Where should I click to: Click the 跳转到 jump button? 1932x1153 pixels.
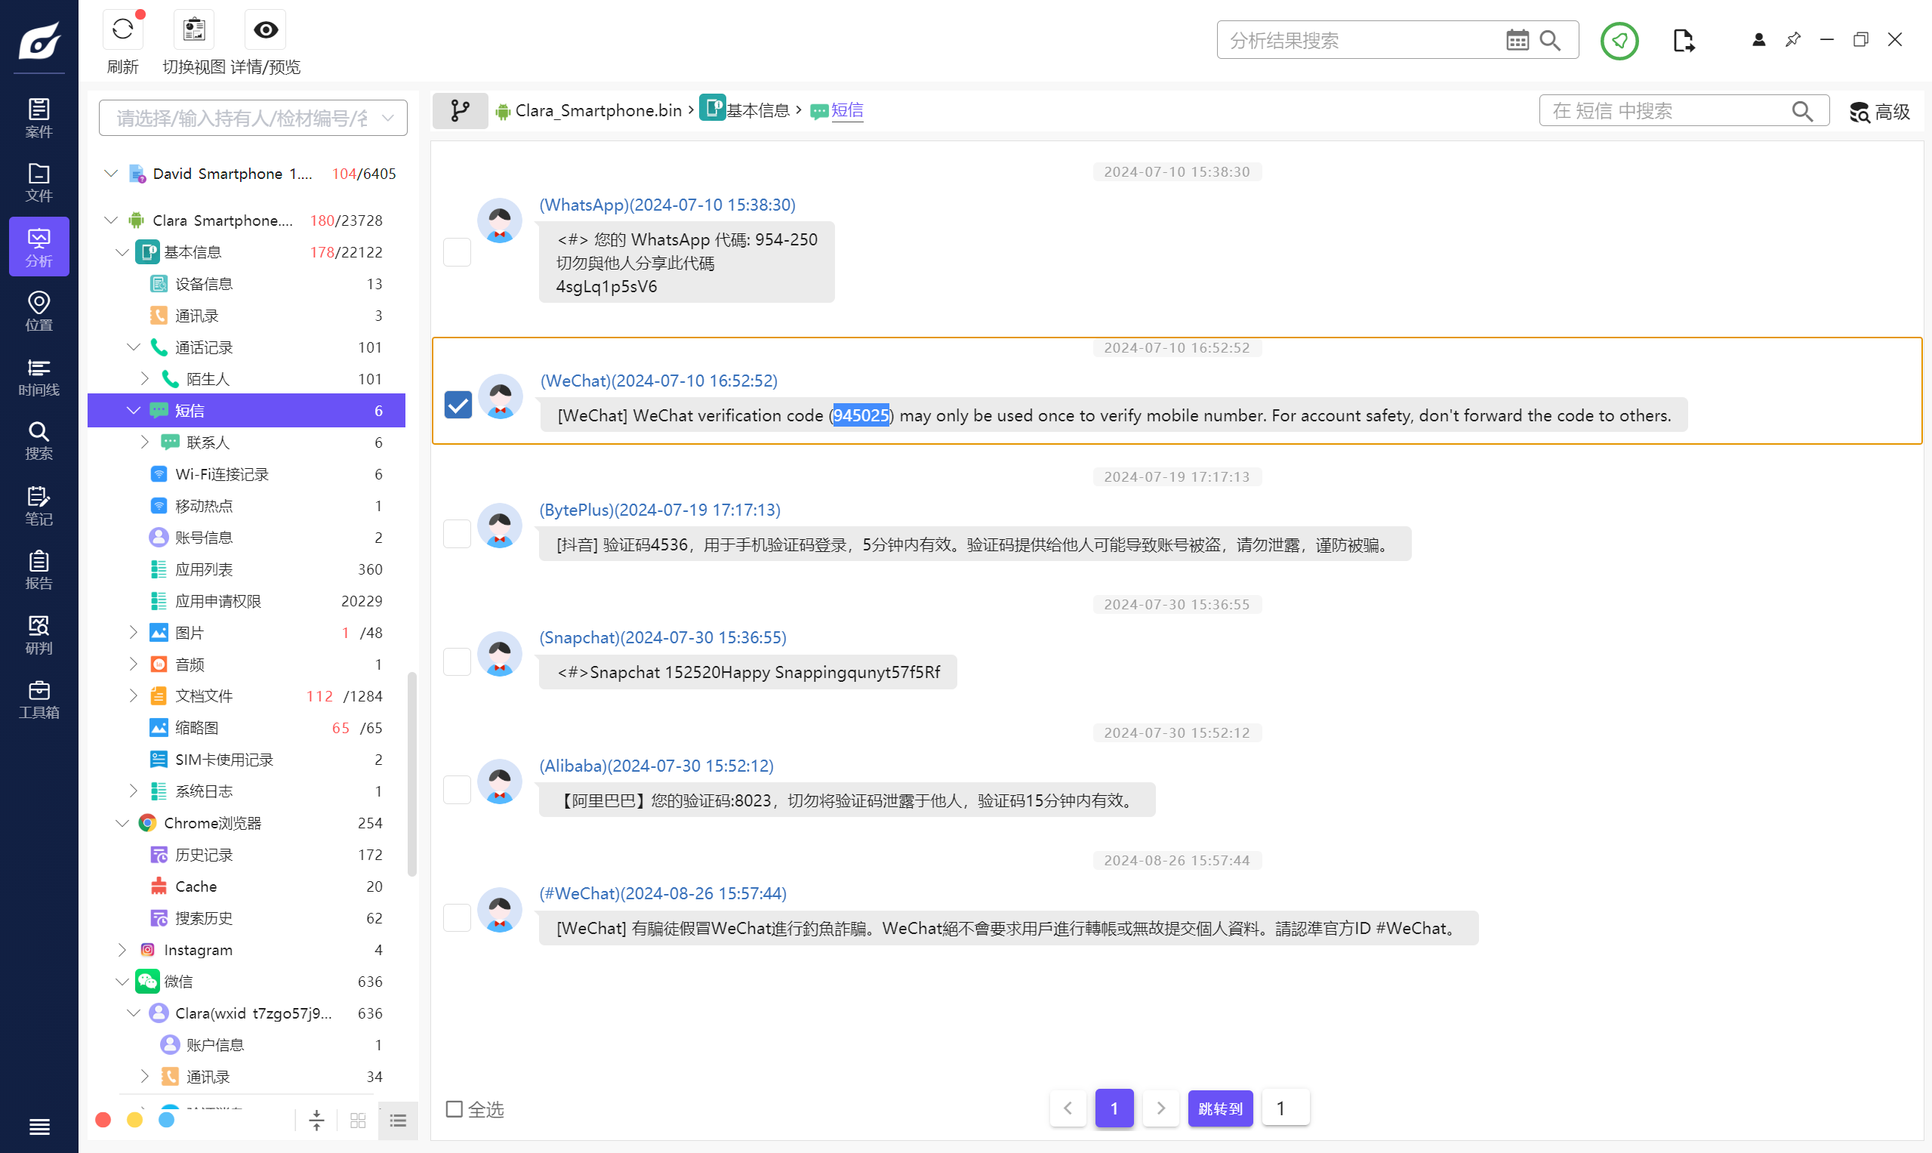[x=1219, y=1108]
